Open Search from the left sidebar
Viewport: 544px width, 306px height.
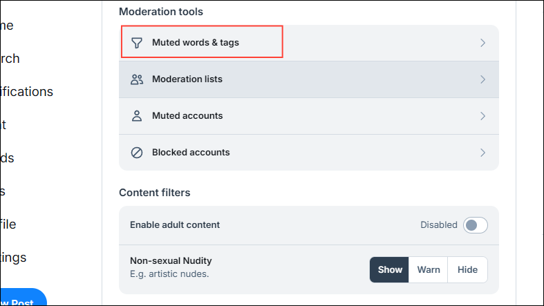pyautogui.click(x=10, y=59)
